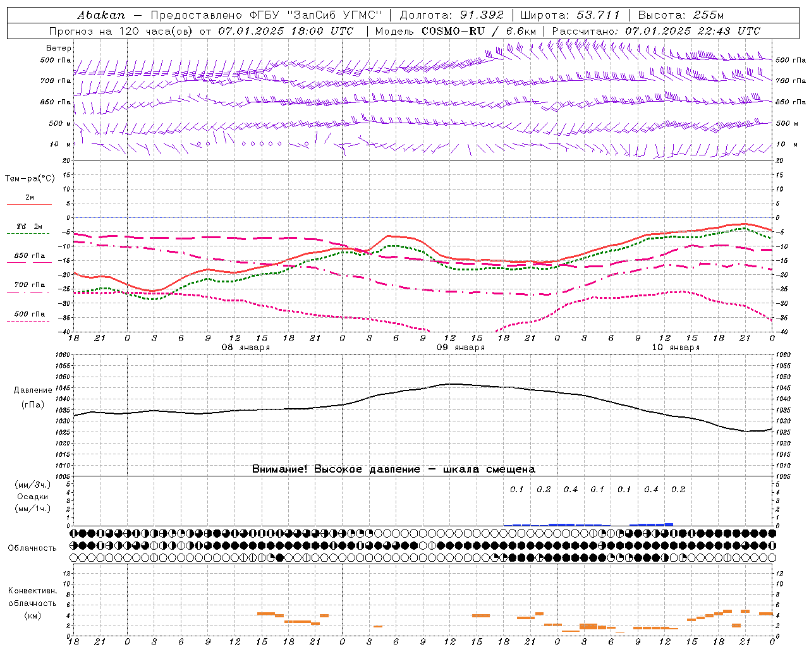Click the 'Модель COSMO-RU / 6.6км' text
809x647 pixels.
point(455,31)
